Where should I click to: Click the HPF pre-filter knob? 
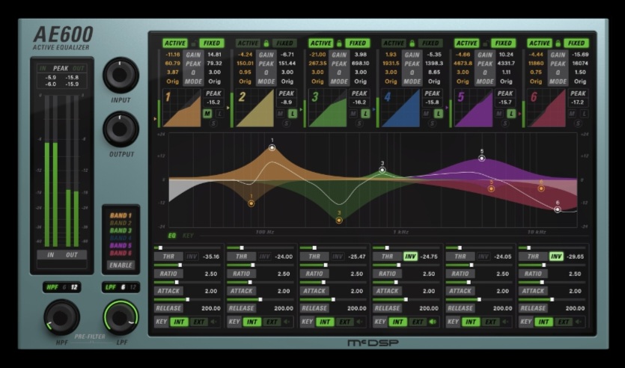61,316
